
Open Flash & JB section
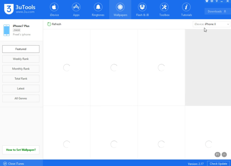point(142,10)
